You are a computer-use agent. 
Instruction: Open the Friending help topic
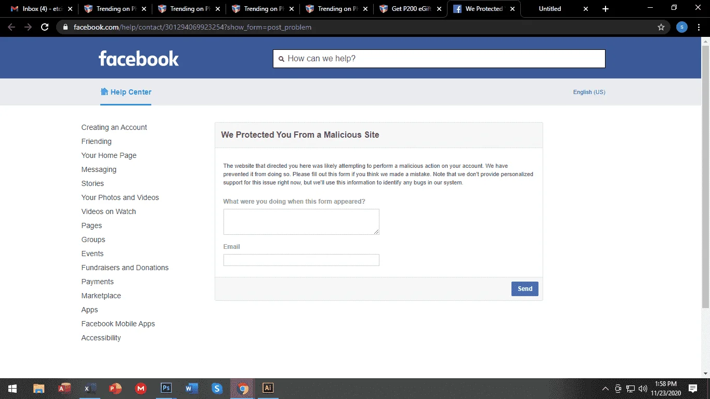pos(96,141)
